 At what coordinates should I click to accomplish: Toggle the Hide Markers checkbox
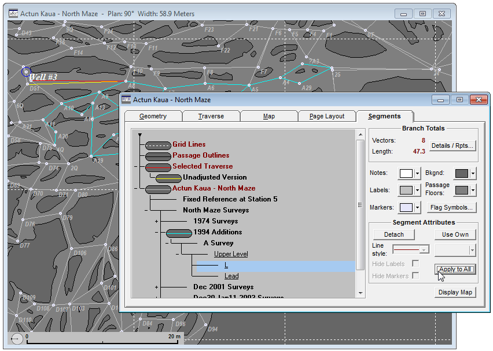pyautogui.click(x=415, y=276)
